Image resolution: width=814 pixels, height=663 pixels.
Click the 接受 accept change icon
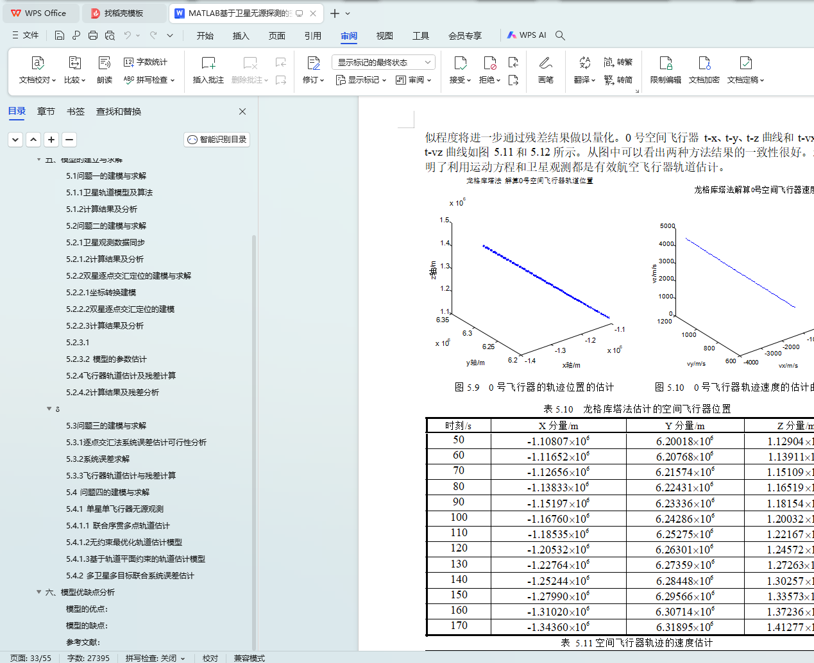point(460,63)
